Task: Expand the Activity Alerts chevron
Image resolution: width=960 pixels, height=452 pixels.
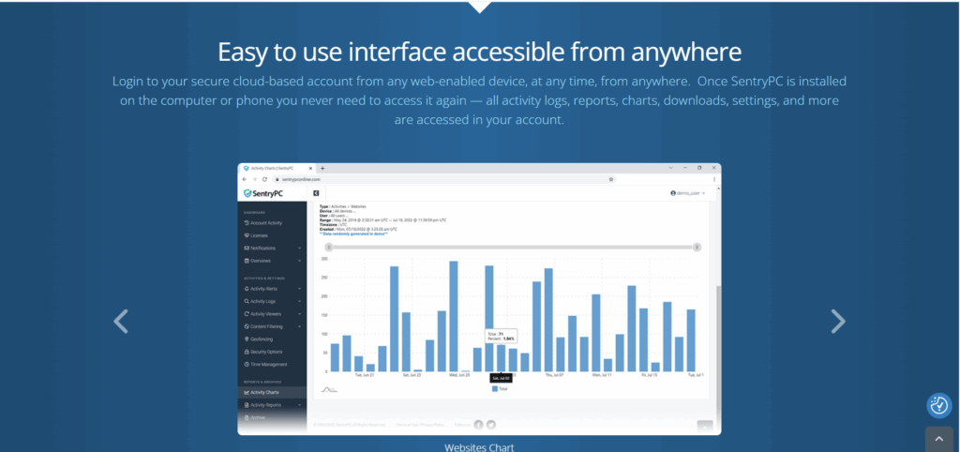Action: pos(299,289)
